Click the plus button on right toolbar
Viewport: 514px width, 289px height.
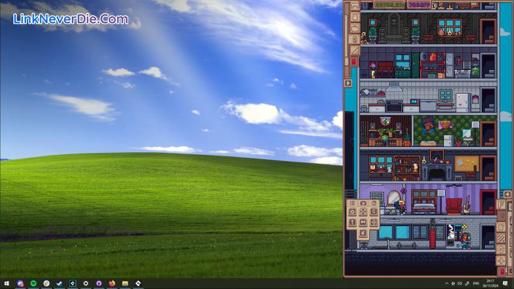coord(501,261)
